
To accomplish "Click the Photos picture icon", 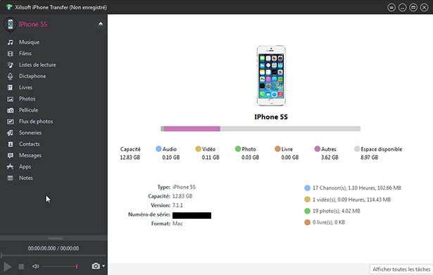I will pos(11,98).
